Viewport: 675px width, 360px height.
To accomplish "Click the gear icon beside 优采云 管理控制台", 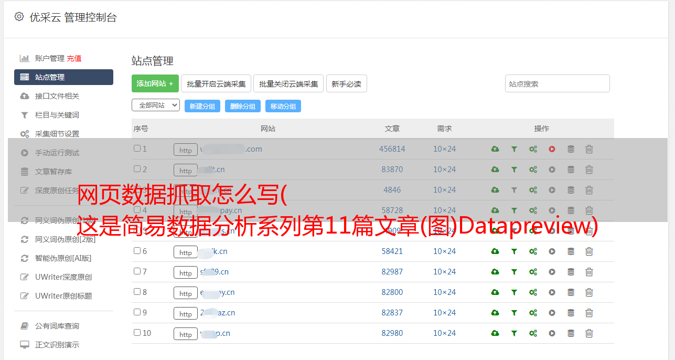I will coord(19,17).
